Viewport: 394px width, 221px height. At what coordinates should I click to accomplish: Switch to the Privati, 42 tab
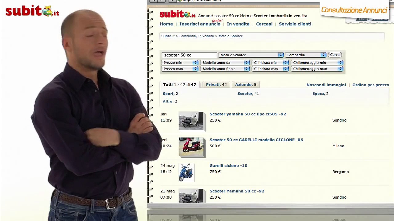tap(216, 85)
